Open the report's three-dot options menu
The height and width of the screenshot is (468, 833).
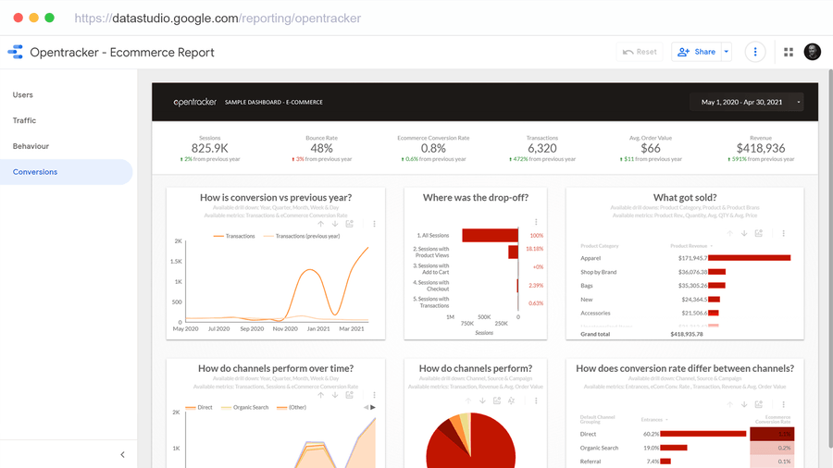(x=755, y=53)
